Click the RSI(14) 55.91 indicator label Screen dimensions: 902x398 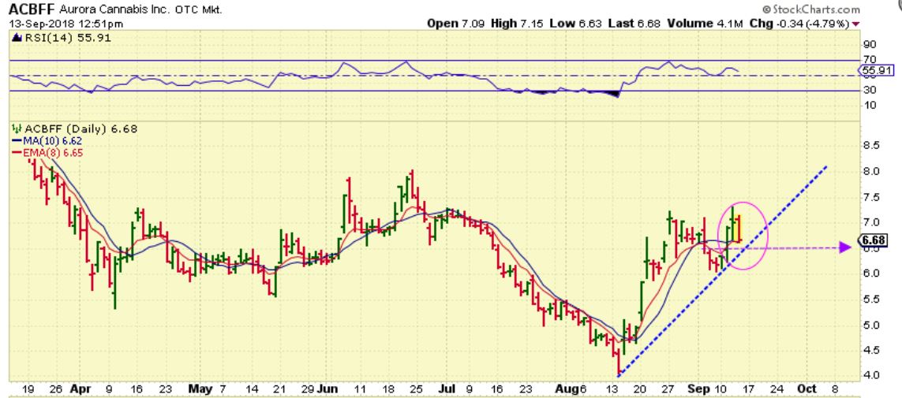(67, 38)
